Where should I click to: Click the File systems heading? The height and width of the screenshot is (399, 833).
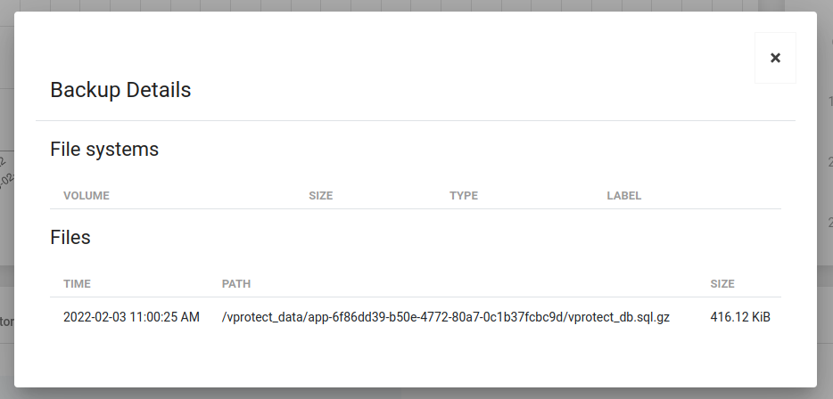(x=104, y=150)
